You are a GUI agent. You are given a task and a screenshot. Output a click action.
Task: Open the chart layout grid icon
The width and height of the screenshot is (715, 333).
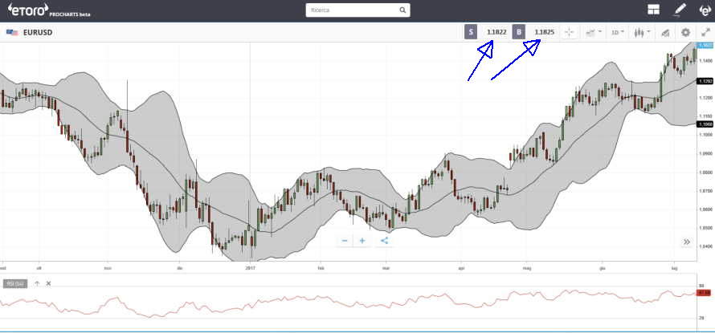[654, 10]
